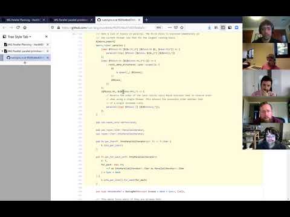
Task: Open tracking protection shield info
Action: tap(53, 28)
